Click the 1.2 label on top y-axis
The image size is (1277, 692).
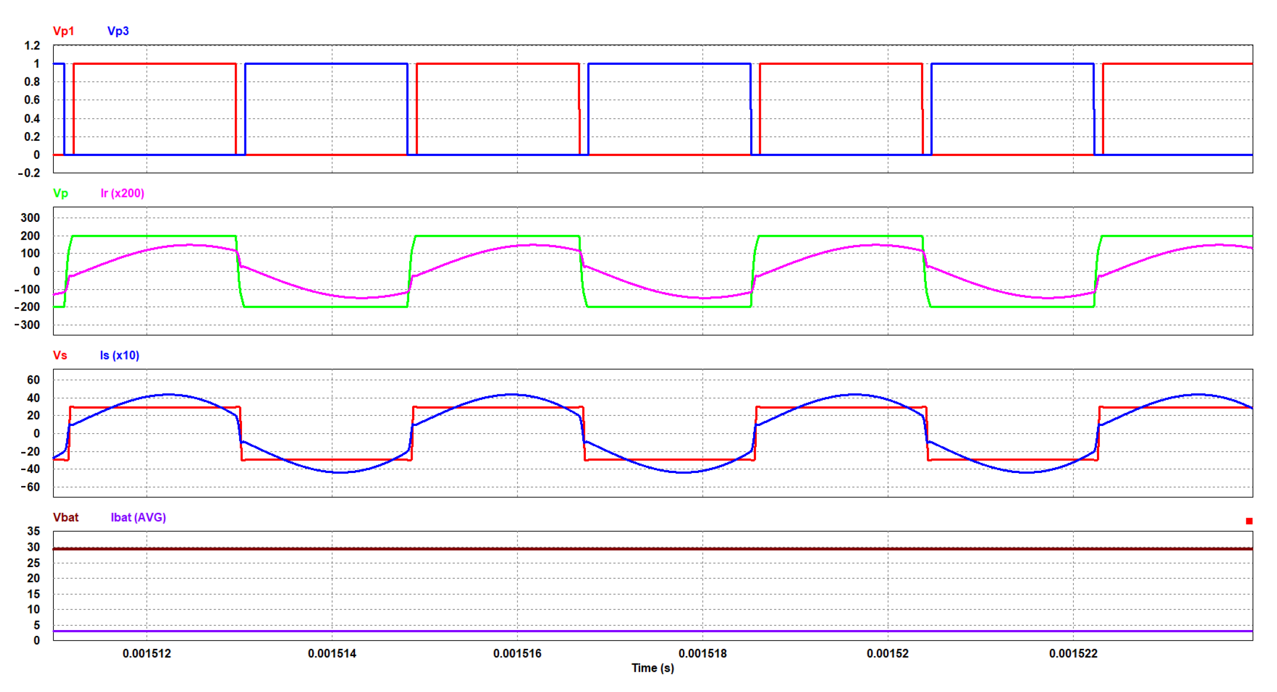(x=32, y=46)
